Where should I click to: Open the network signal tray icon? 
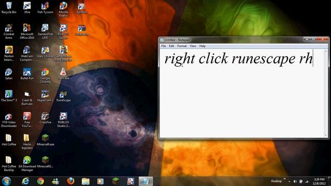pyautogui.click(x=307, y=181)
